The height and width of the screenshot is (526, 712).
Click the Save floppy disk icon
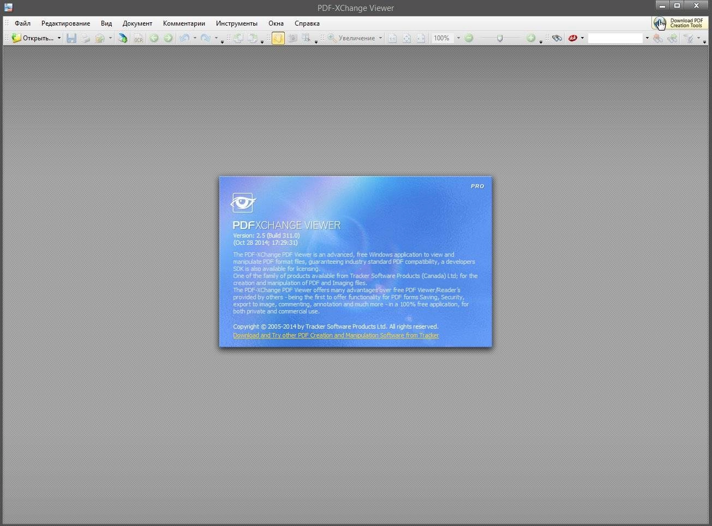(71, 38)
